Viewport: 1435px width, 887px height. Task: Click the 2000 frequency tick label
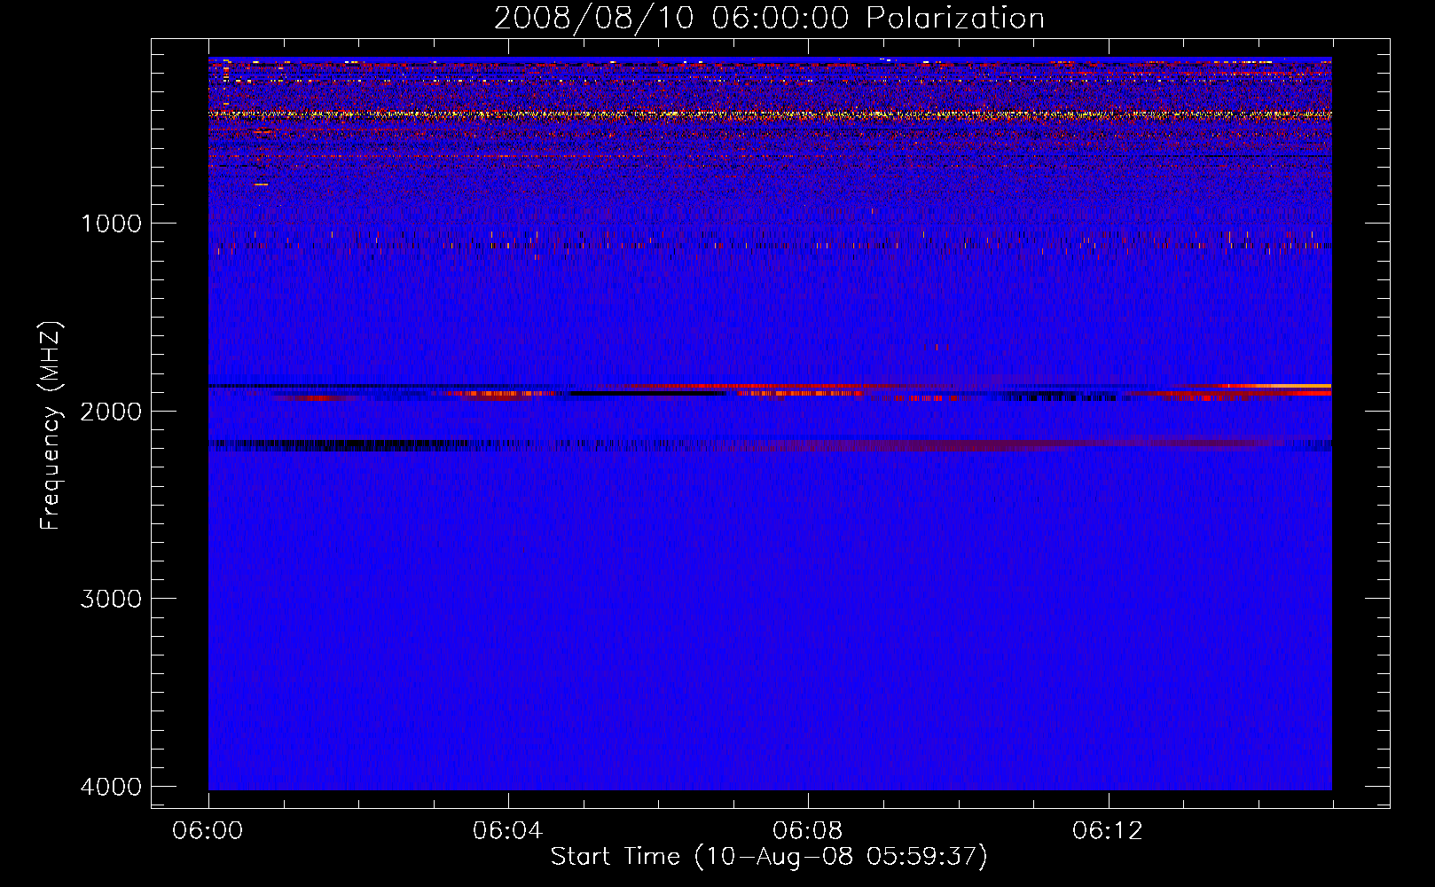[x=111, y=412]
